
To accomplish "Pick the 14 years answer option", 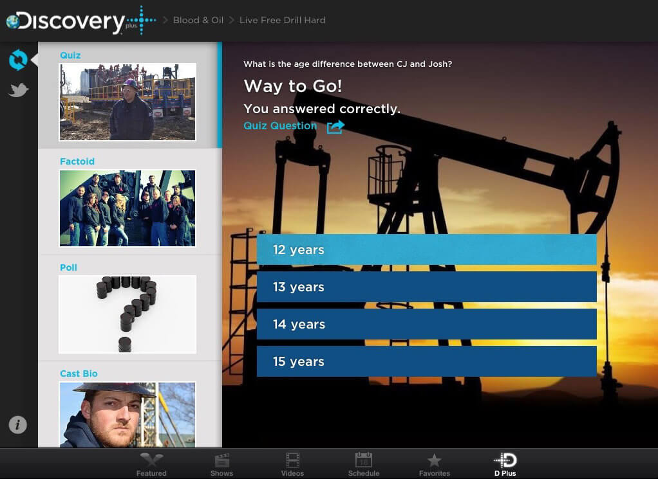I will [x=426, y=324].
